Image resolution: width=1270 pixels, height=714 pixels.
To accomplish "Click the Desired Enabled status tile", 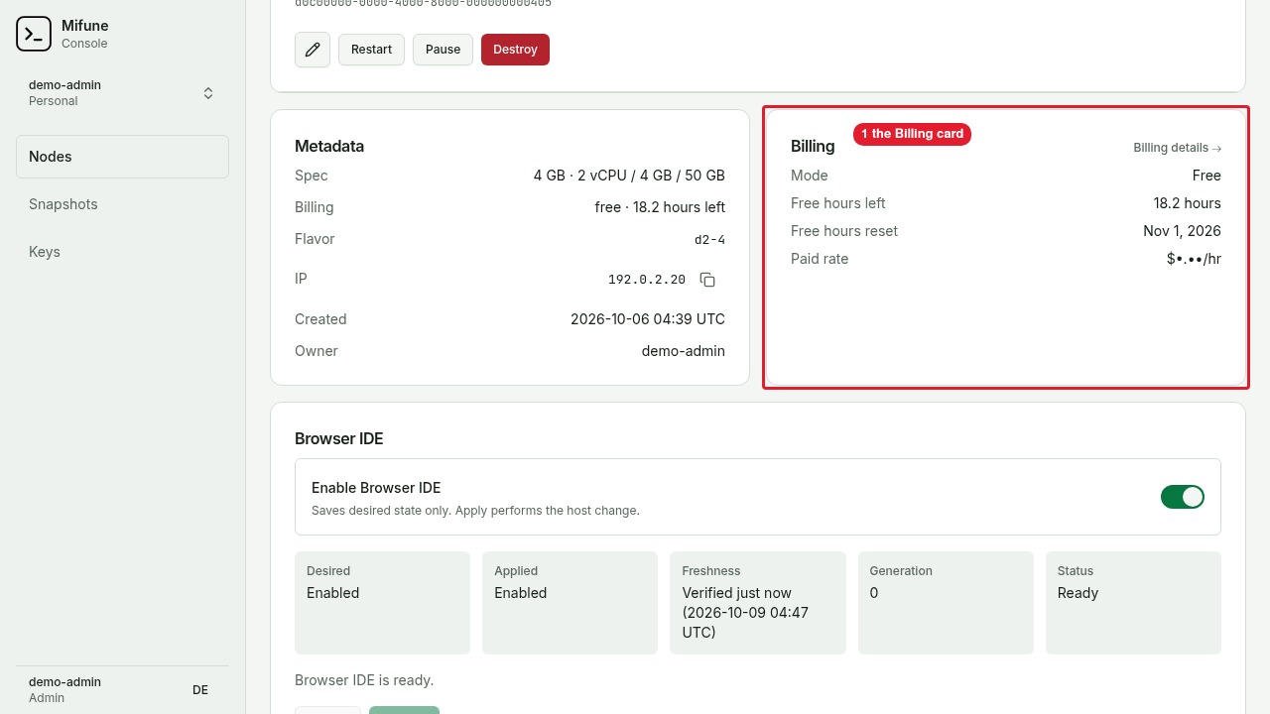I will 382,603.
